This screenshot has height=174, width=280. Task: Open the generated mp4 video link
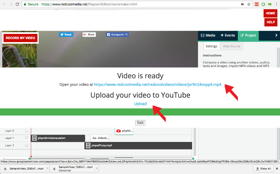pos(158,85)
